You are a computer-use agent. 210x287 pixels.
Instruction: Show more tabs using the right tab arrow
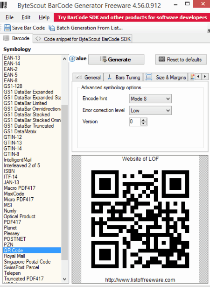coord(205,77)
